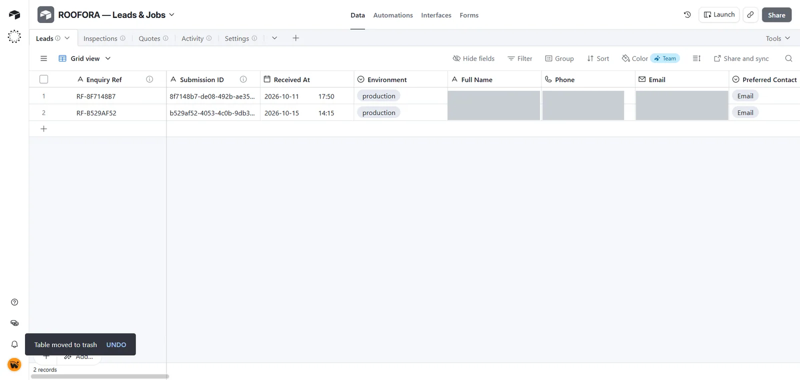Click the orange user avatar
Image resolution: width=800 pixels, height=380 pixels.
(14, 364)
